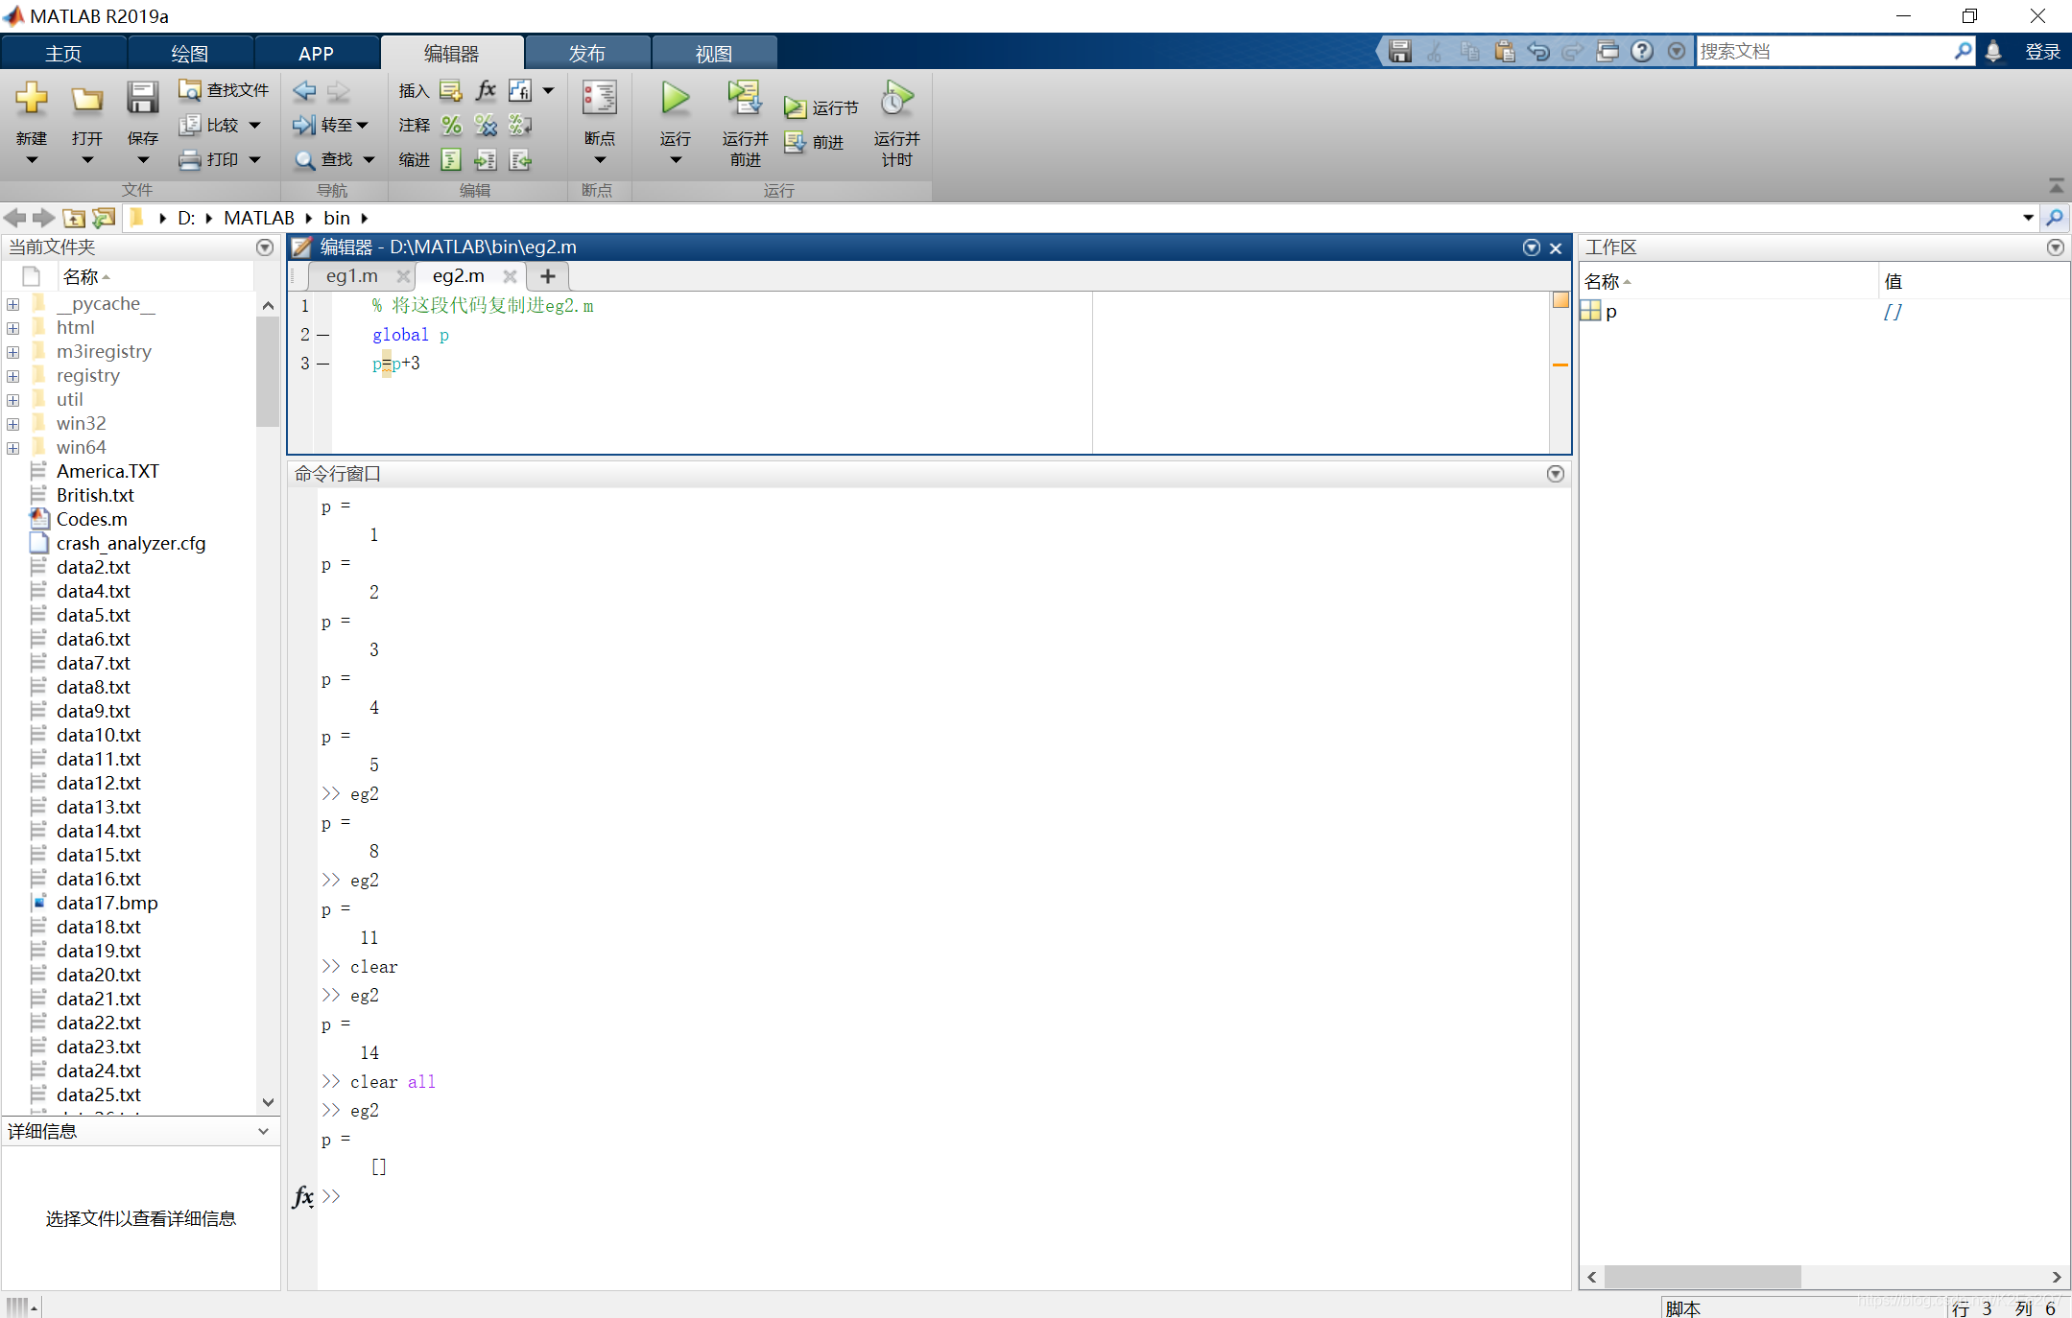Open the Save (保存) dropdown arrow

point(142,160)
